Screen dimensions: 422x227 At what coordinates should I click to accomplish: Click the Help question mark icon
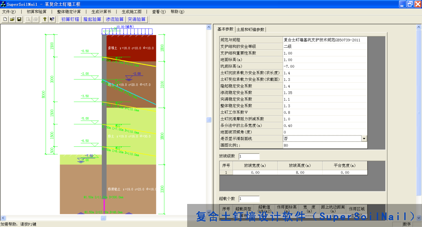[x=45, y=19]
